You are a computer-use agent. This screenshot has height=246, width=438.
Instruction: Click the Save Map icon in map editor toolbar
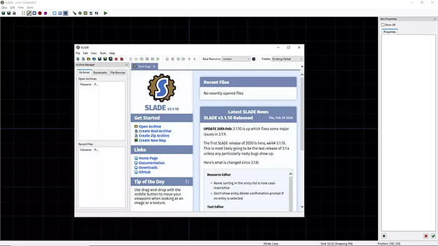(x=3, y=13)
